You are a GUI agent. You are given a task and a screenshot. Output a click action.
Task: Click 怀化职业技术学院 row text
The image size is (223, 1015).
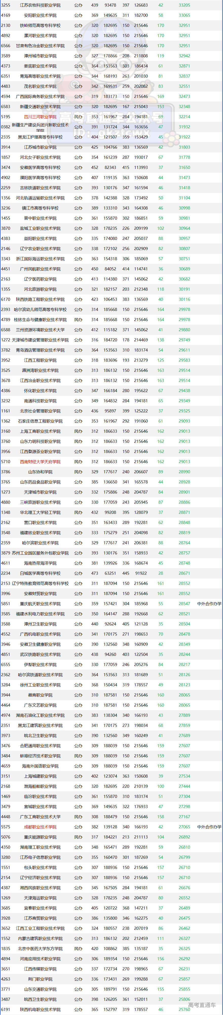click(40, 391)
